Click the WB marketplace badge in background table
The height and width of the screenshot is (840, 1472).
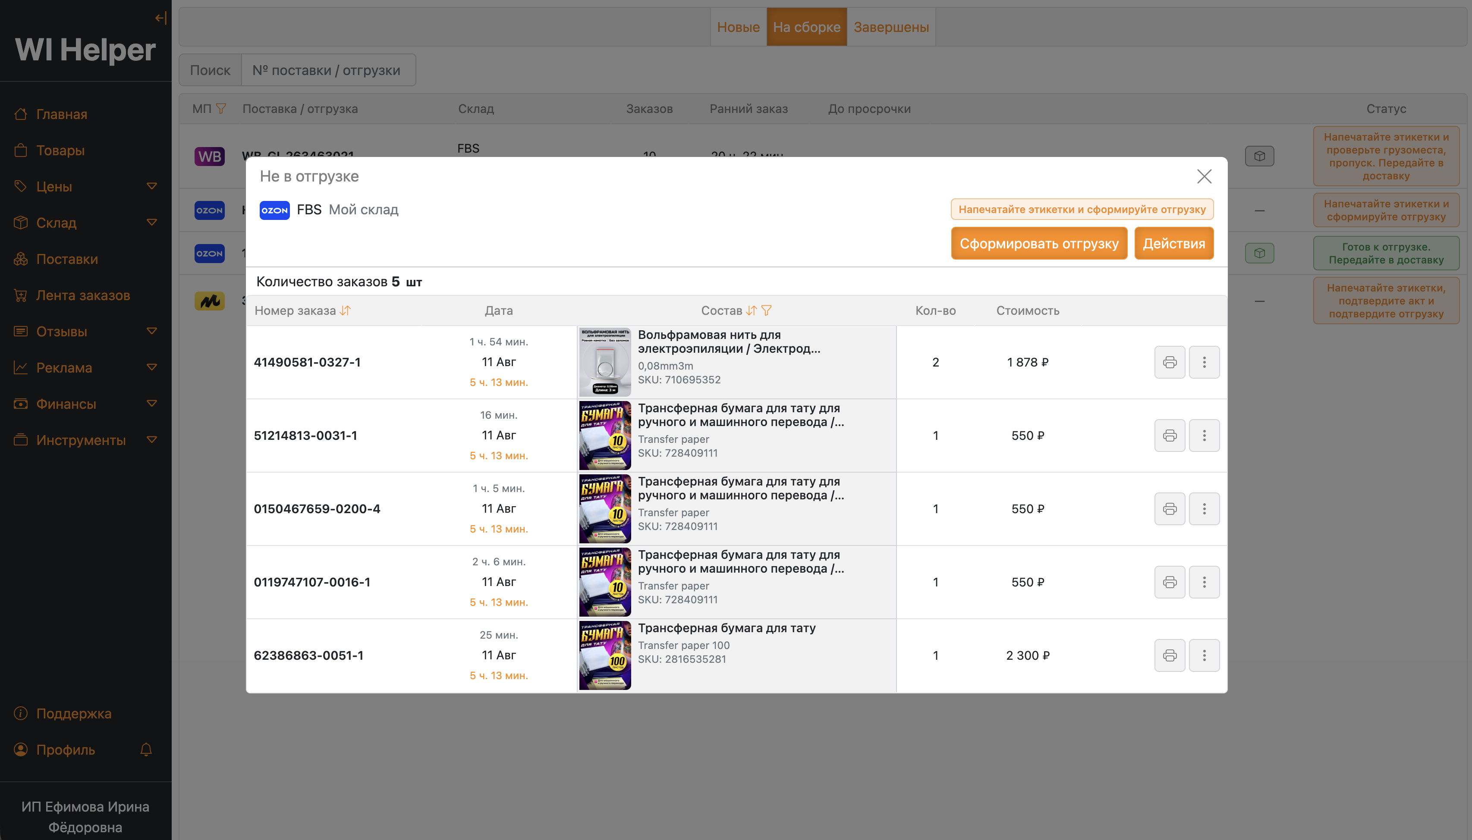point(210,157)
